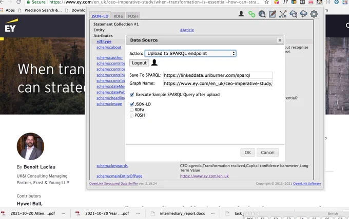The image size is (349, 219).
Task: Switch to the JSON-LD tab
Action: point(100,16)
